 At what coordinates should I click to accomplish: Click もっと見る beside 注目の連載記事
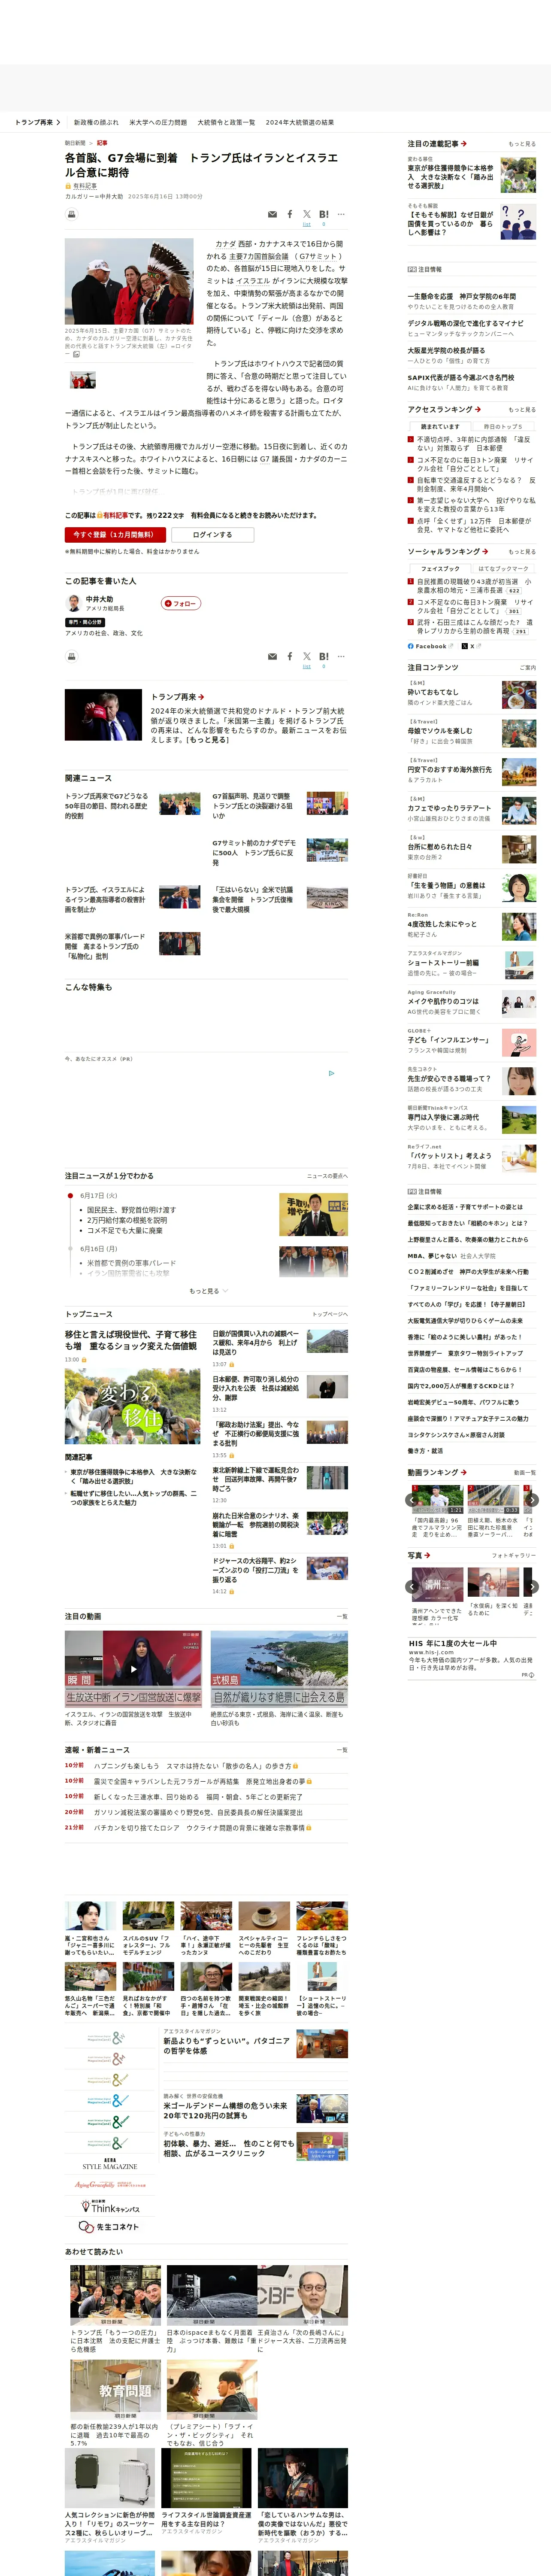pyautogui.click(x=522, y=144)
